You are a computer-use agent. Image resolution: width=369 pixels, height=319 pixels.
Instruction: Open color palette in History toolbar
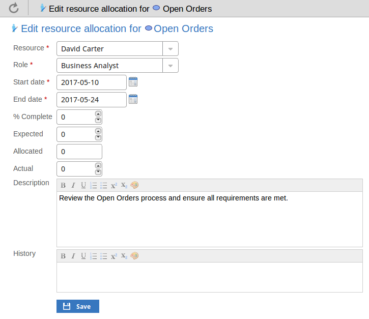[134, 256]
